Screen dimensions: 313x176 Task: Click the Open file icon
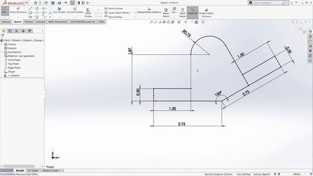pyautogui.click(x=46, y=3)
